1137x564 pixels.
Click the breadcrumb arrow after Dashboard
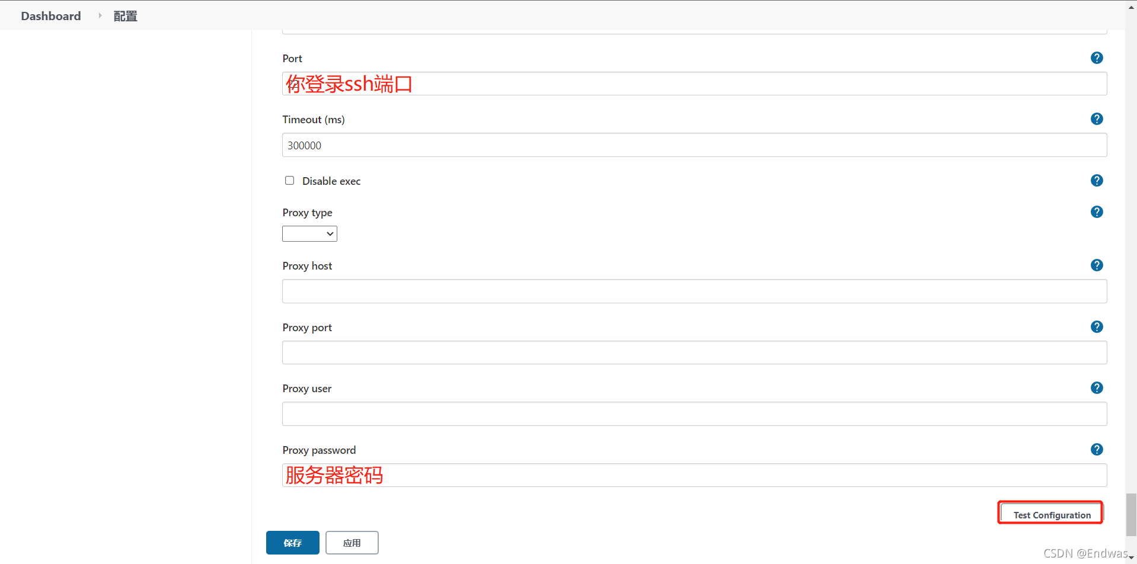click(x=100, y=15)
